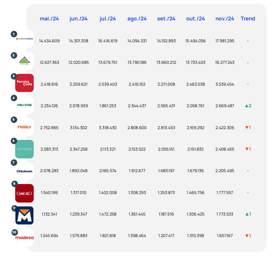
Task: Click the mai./24 column header
Action: coord(49,19)
